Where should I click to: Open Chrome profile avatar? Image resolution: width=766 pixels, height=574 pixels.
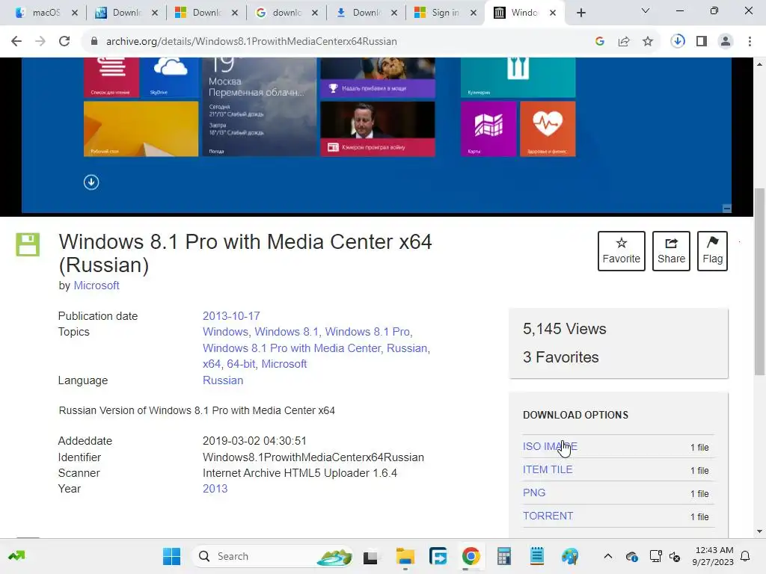coord(726,42)
